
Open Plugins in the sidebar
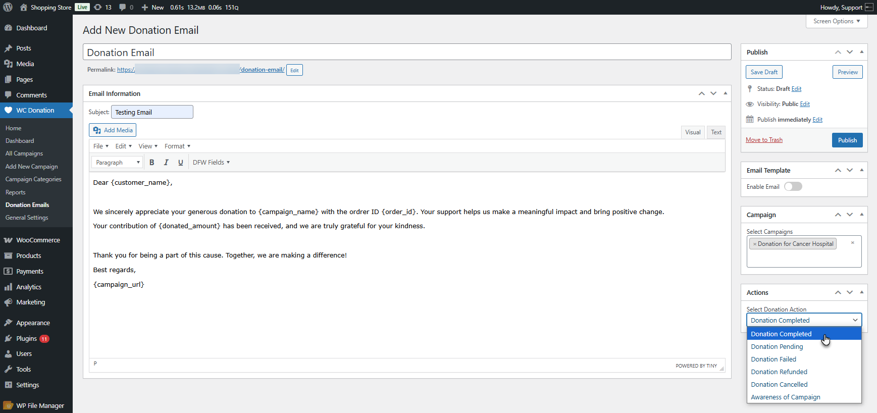26,338
